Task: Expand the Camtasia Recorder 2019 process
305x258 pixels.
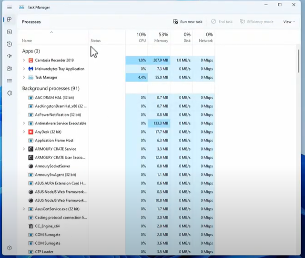Action: point(24,61)
